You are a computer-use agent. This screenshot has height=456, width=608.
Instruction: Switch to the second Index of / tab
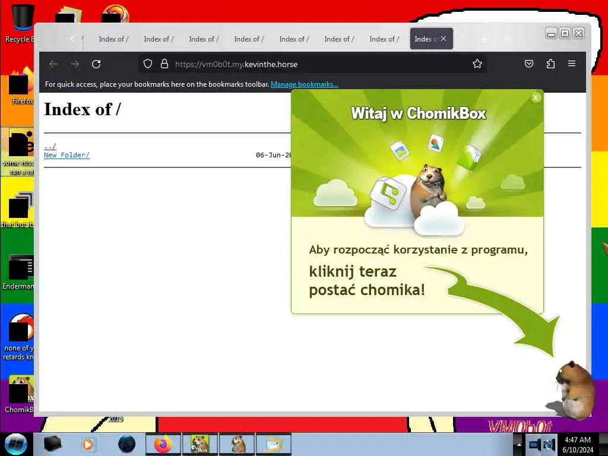point(159,39)
